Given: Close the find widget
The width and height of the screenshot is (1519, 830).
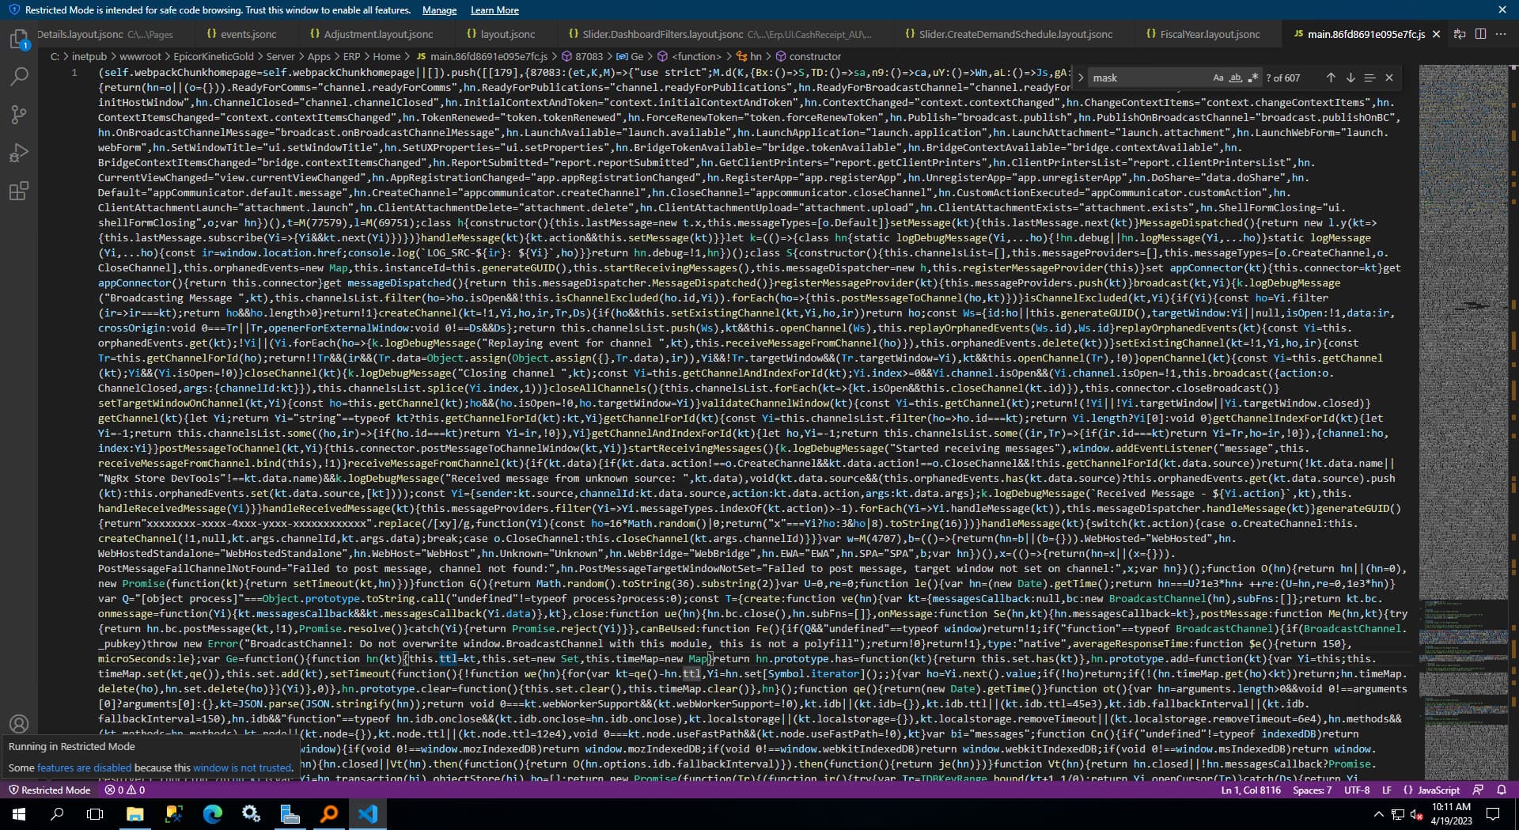Looking at the screenshot, I should click(x=1389, y=78).
